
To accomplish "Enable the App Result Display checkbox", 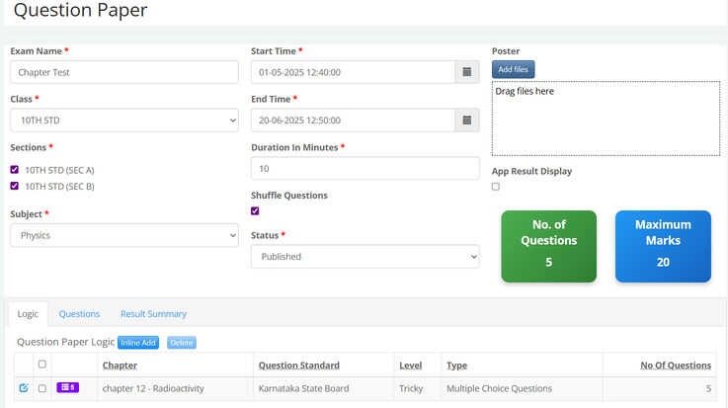I will [496, 187].
